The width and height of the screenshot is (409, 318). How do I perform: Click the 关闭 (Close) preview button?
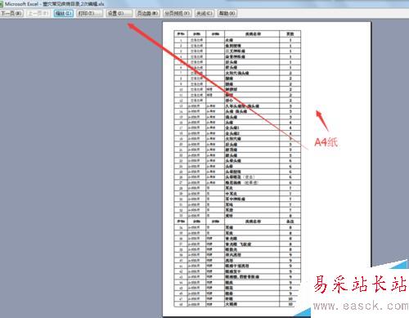tap(204, 13)
